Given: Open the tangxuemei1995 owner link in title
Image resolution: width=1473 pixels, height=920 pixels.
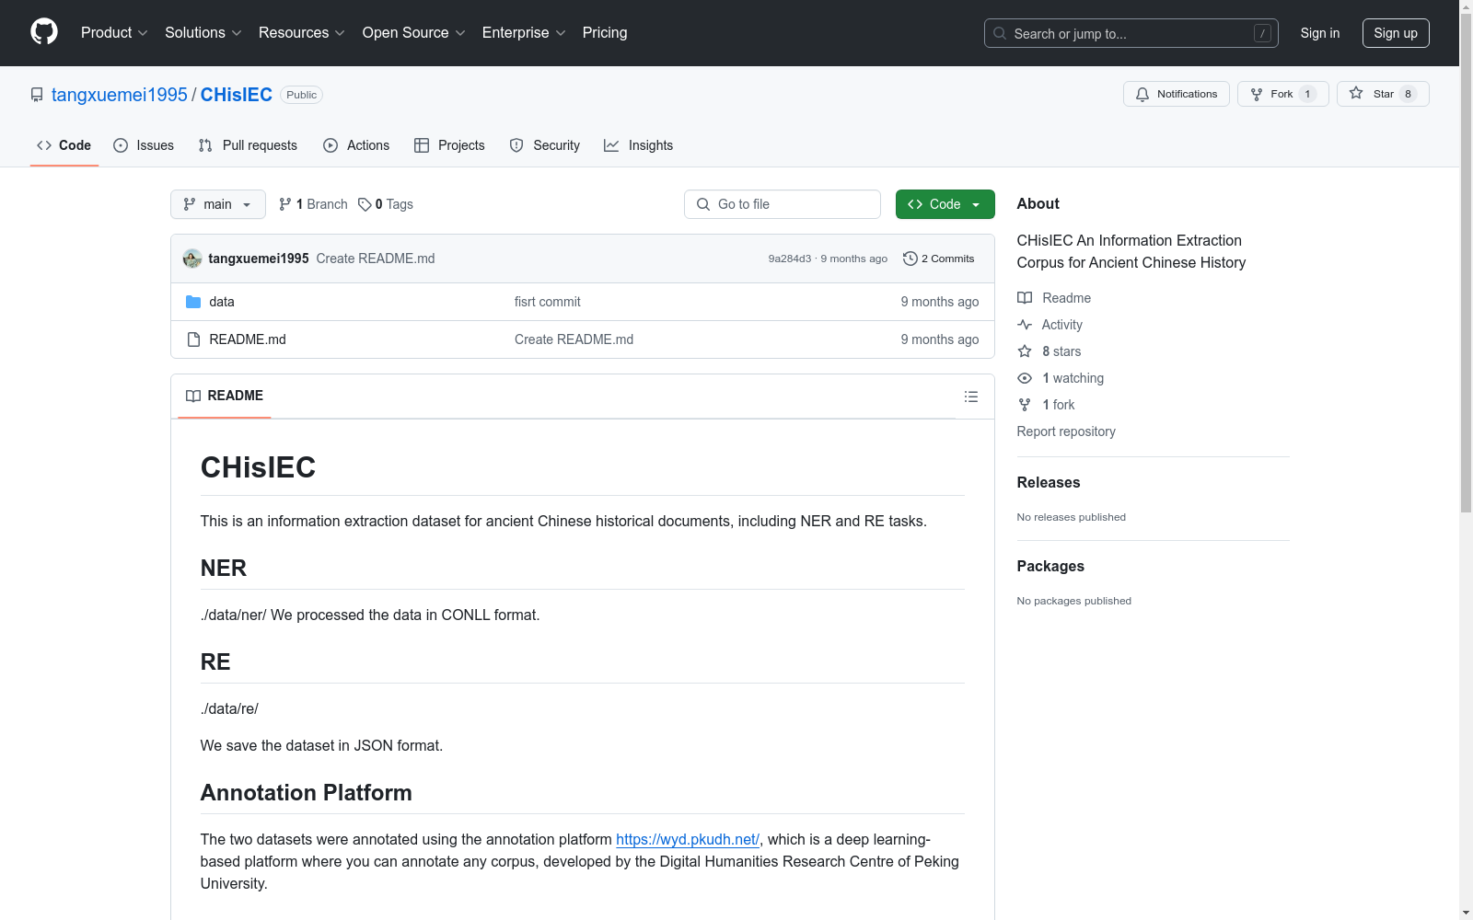Looking at the screenshot, I should click(x=120, y=95).
